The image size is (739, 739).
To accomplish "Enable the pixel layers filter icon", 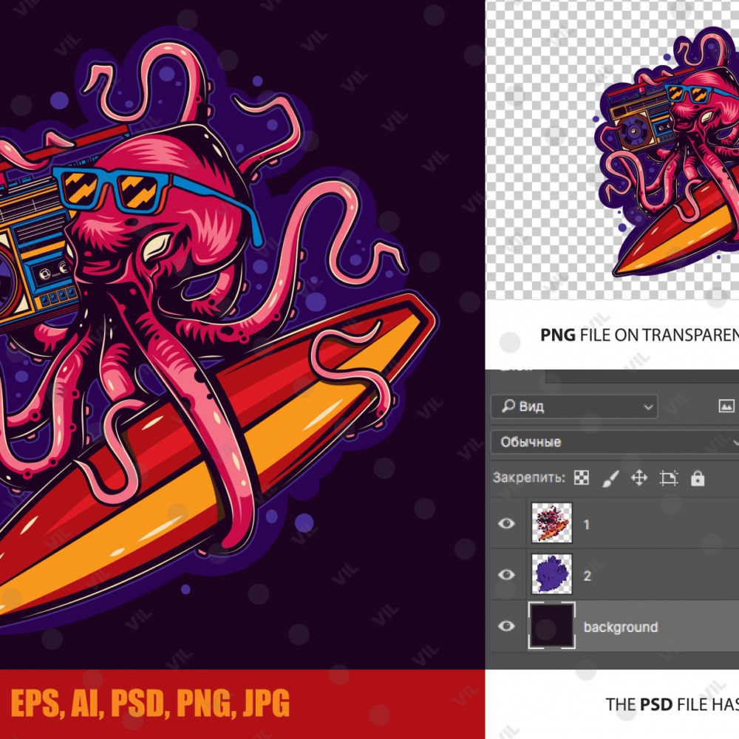I will coord(726,406).
